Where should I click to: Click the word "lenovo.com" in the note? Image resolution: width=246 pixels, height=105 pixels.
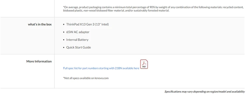coord(102,78)
